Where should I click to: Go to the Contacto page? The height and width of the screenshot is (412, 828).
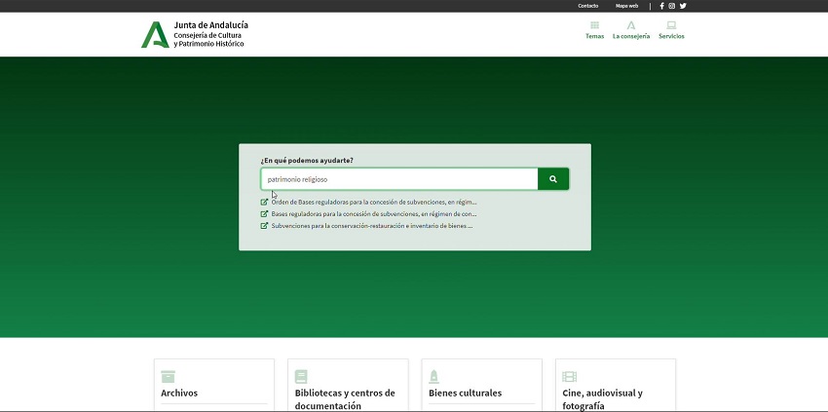point(588,6)
